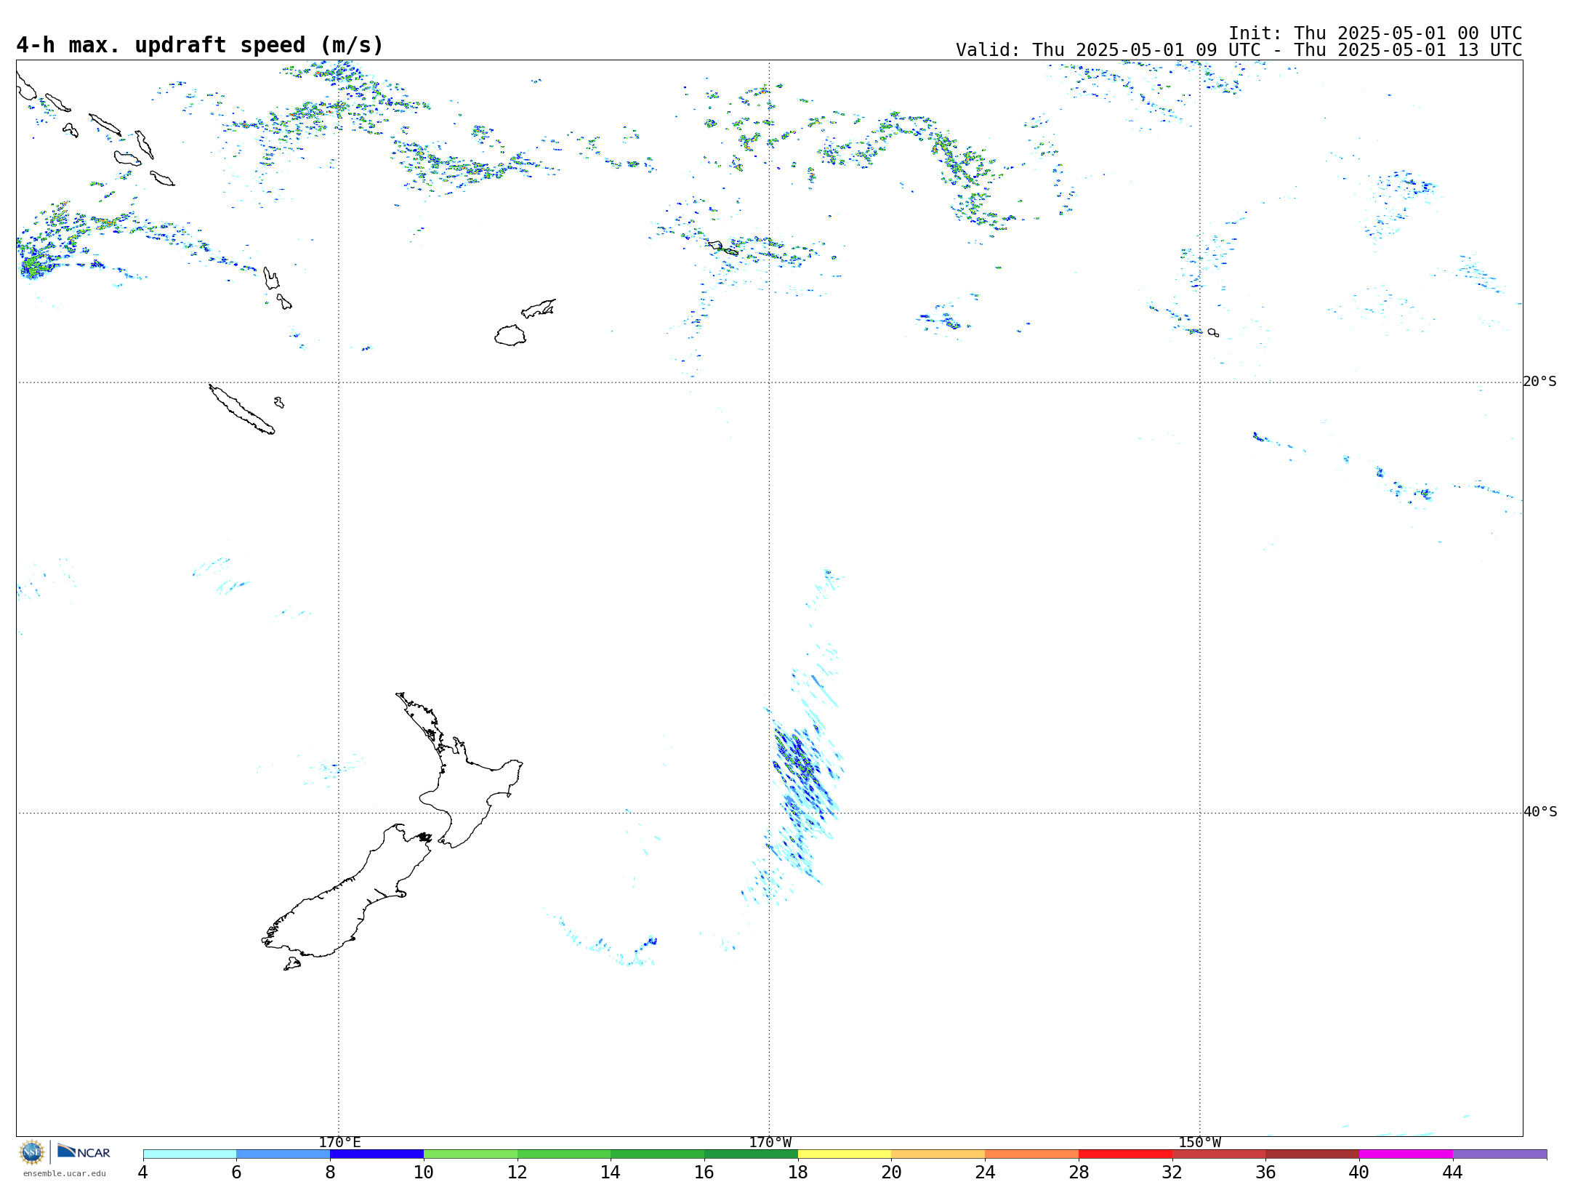Click the colorbar tick label 10
Screen dimensions: 1570x1182
coord(424,1173)
